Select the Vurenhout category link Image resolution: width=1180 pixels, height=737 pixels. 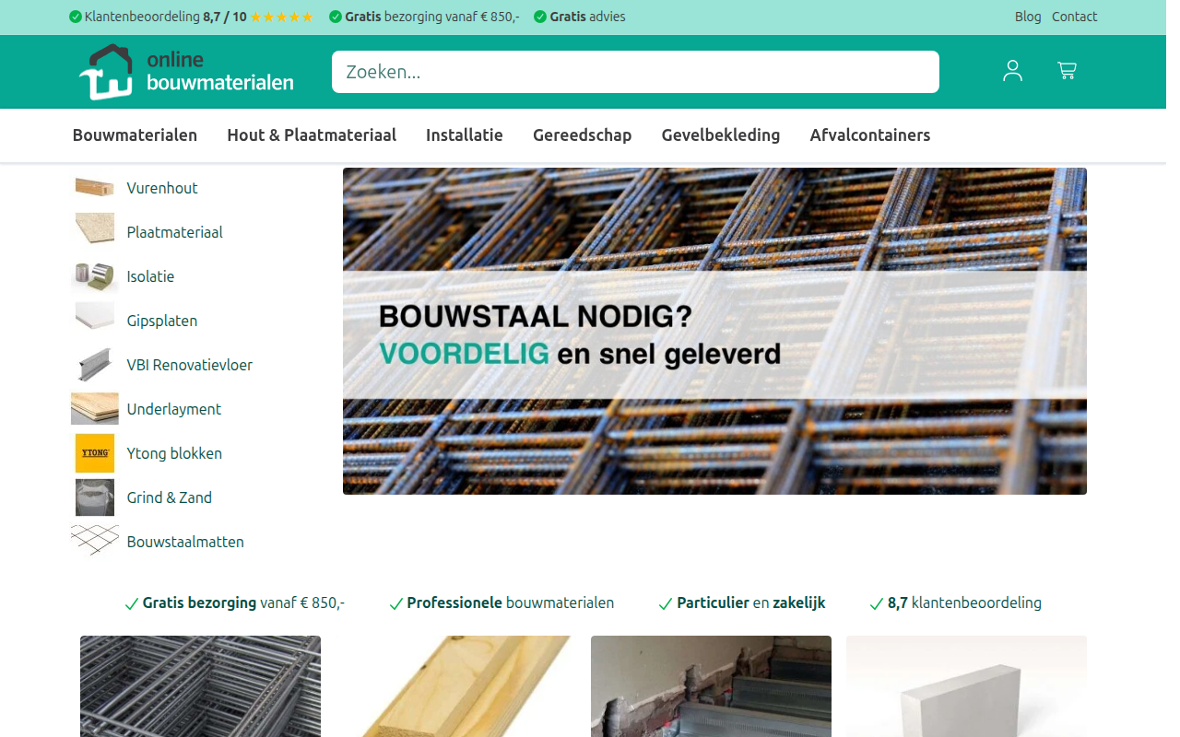[162, 188]
